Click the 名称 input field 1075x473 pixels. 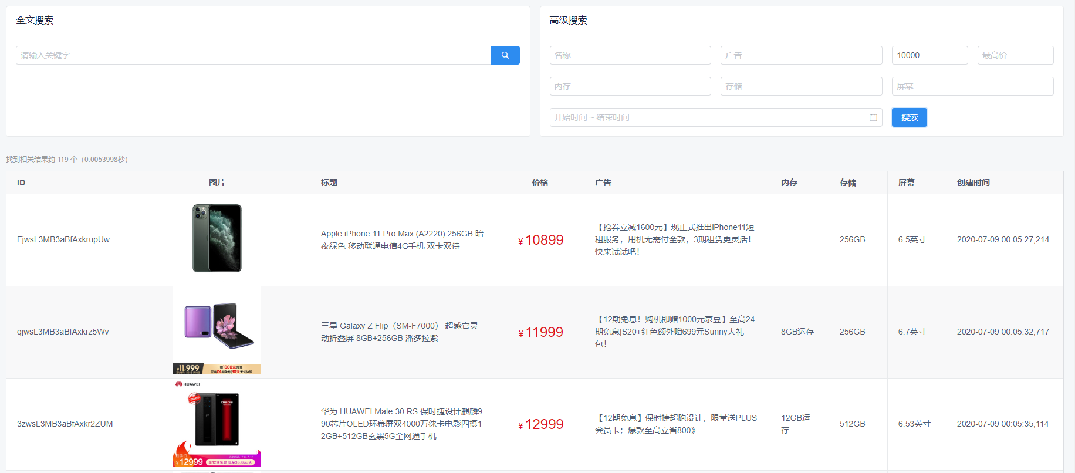(x=630, y=55)
